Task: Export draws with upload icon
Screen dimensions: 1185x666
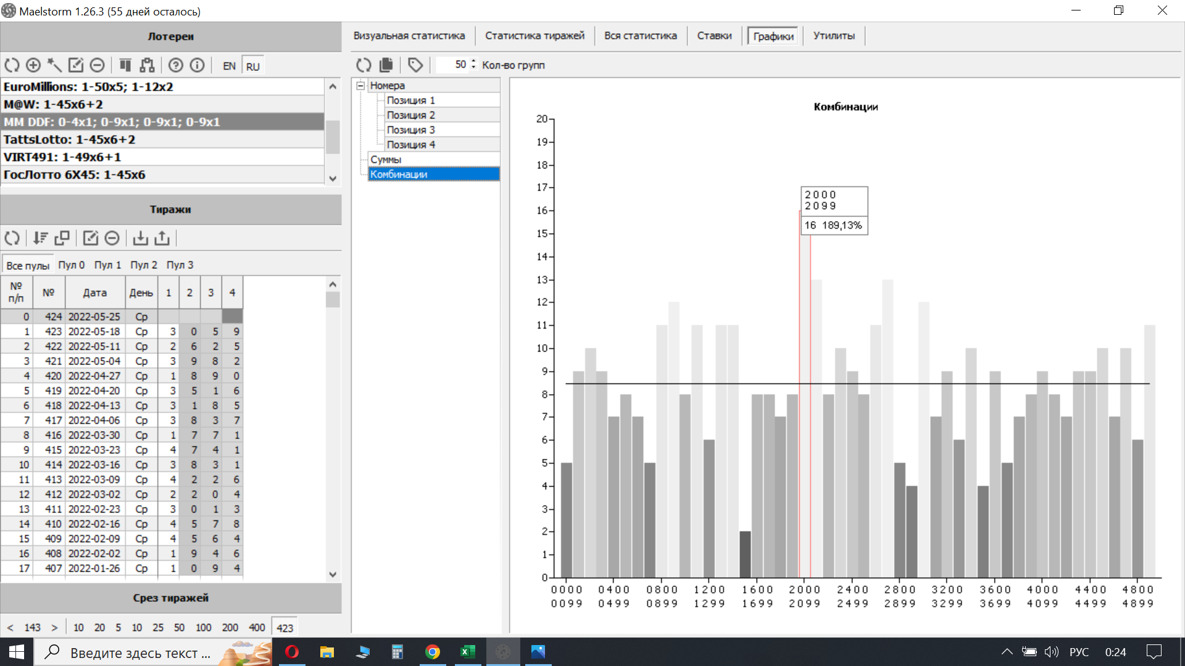Action: pos(162,238)
